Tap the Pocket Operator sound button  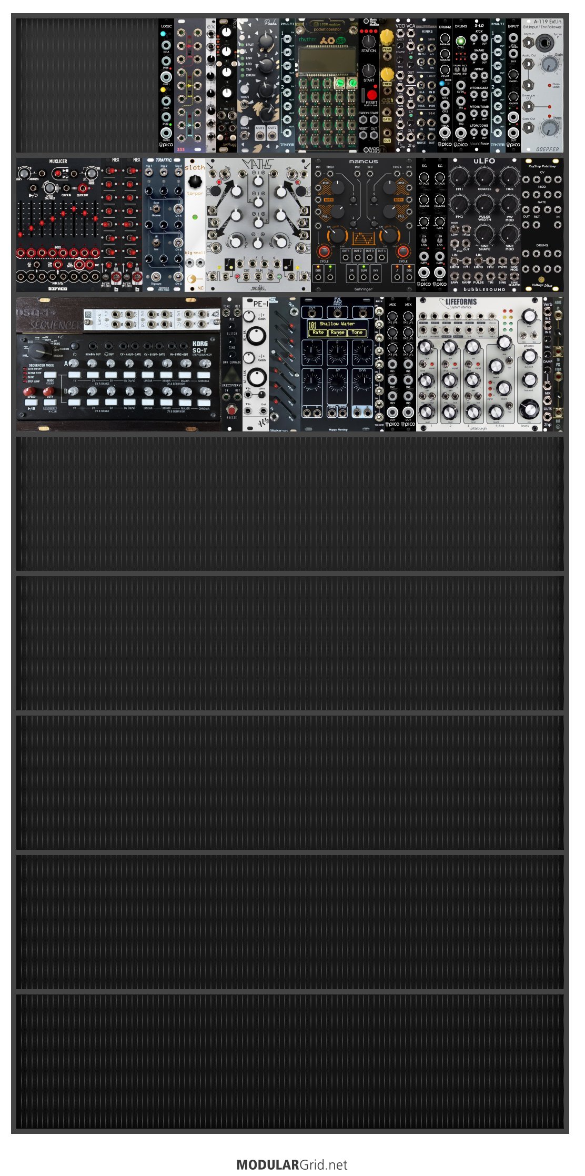click(304, 83)
